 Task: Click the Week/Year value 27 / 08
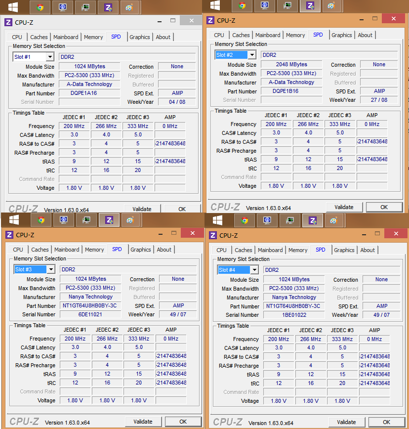pos(379,100)
